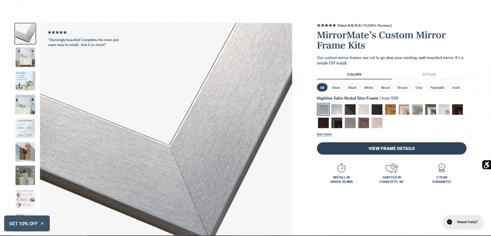
Task: Click the five-star rating icons
Action: (x=326, y=25)
